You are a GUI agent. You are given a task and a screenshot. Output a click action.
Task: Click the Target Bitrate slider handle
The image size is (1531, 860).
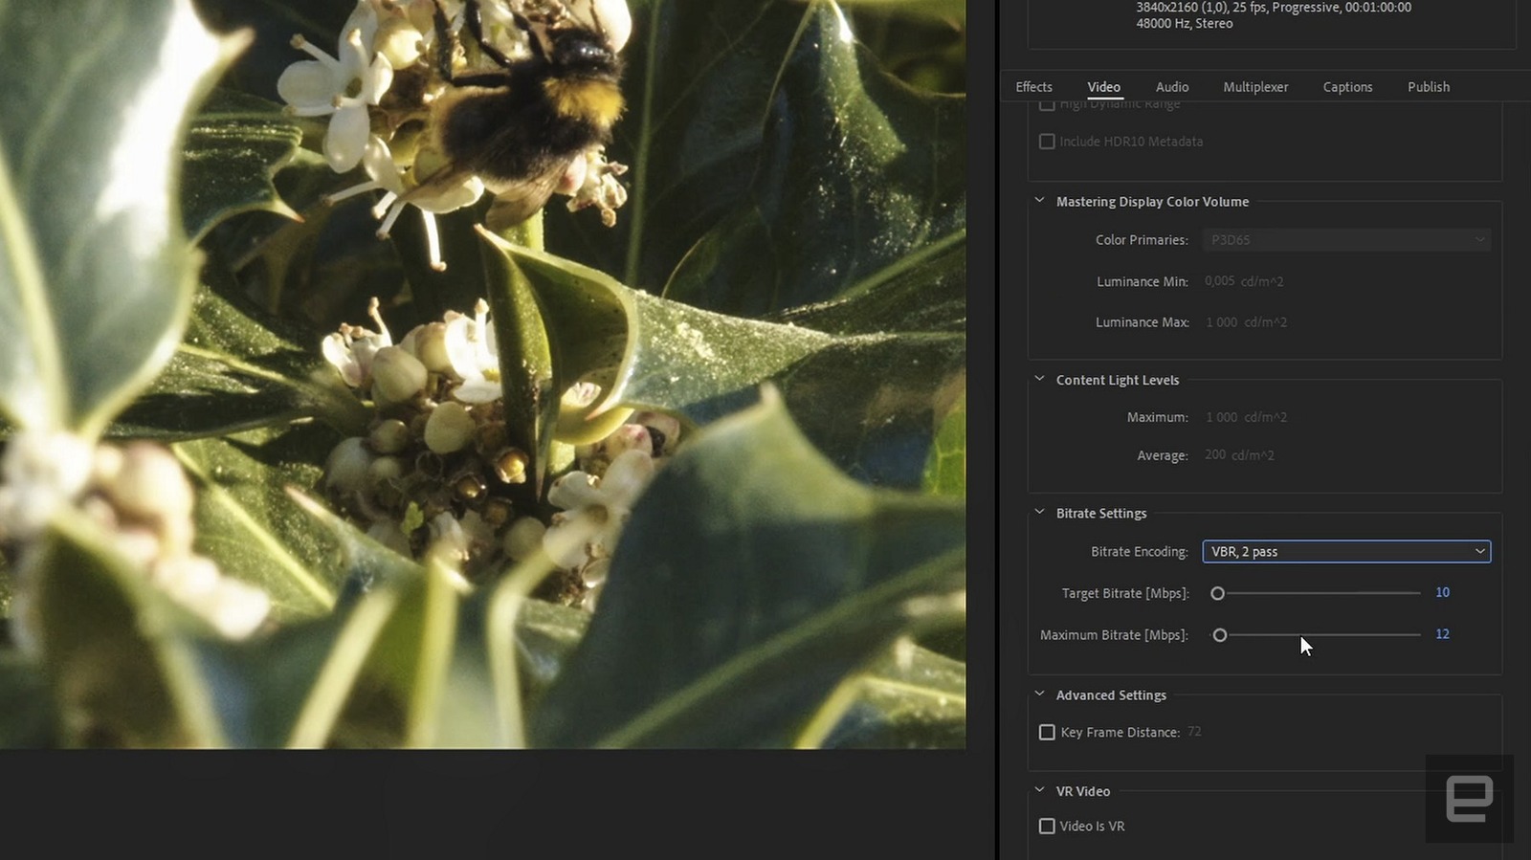point(1217,594)
